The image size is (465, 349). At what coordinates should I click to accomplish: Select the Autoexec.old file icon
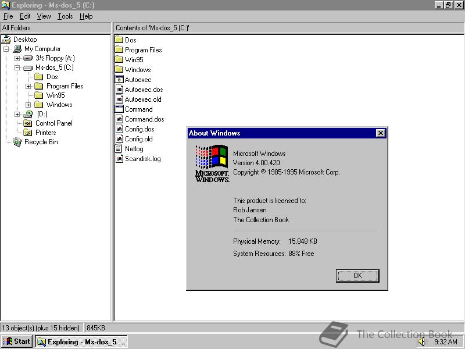(x=119, y=99)
